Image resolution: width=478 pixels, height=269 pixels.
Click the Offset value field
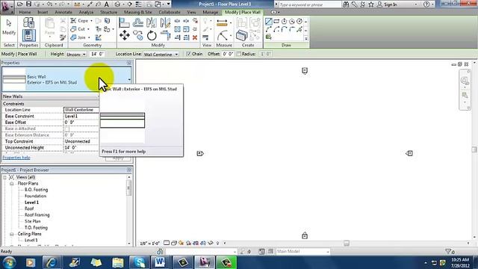pyautogui.click(x=228, y=54)
